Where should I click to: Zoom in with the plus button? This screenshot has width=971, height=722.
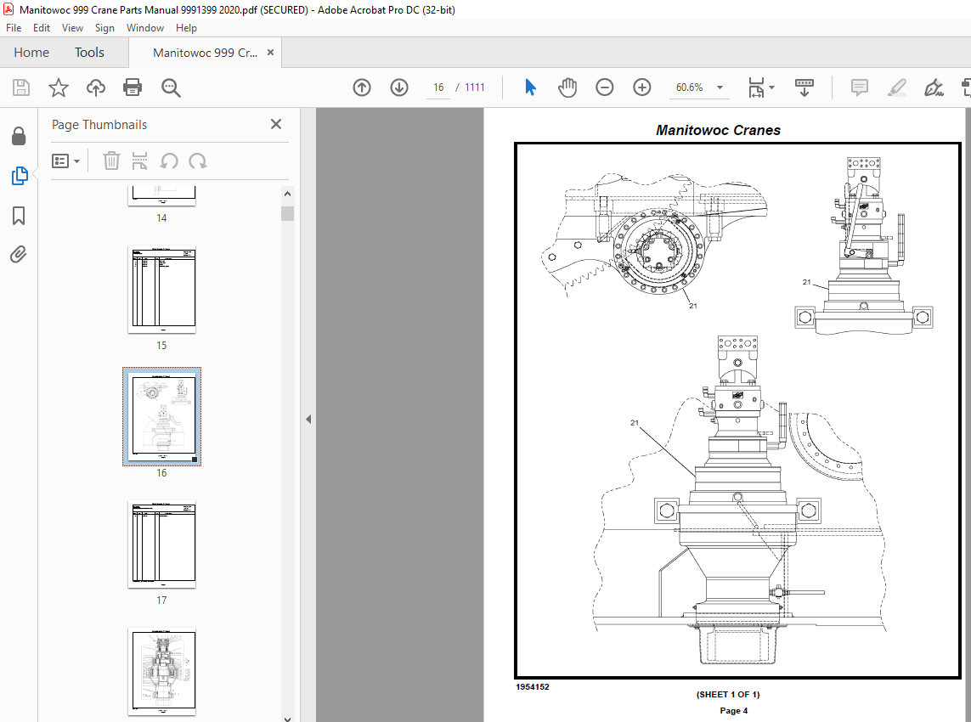click(641, 87)
